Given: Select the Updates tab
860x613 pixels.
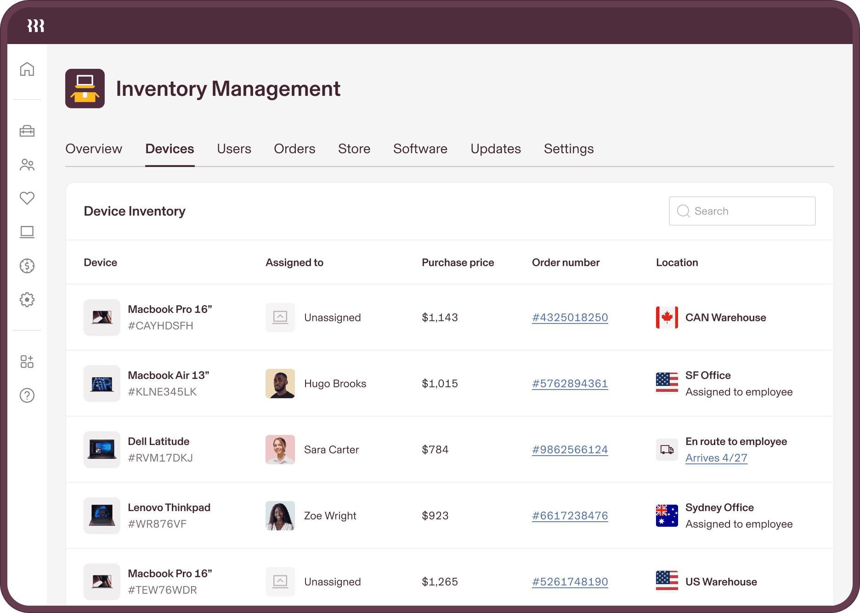Looking at the screenshot, I should pos(495,149).
